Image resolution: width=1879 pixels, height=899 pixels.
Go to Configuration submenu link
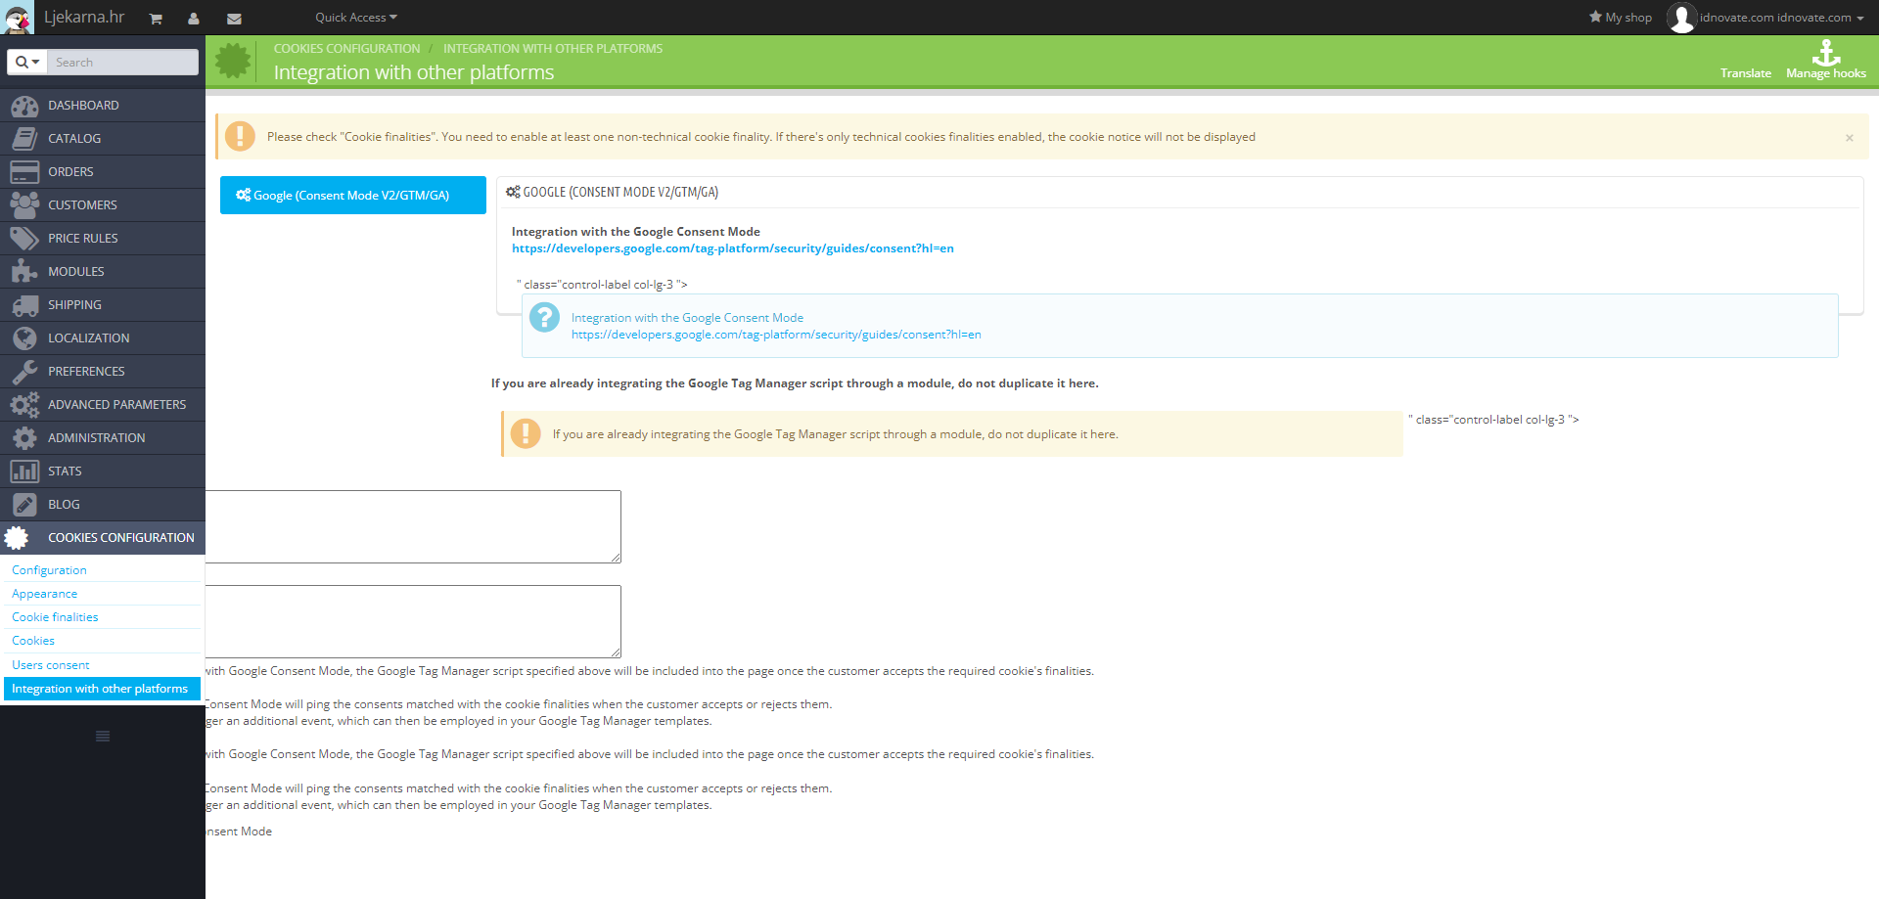coord(49,570)
